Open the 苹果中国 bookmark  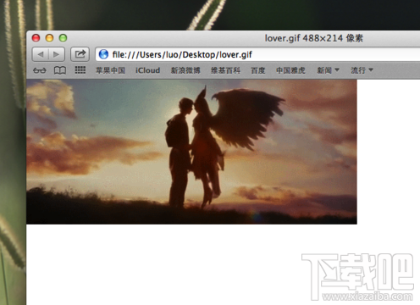(110, 70)
